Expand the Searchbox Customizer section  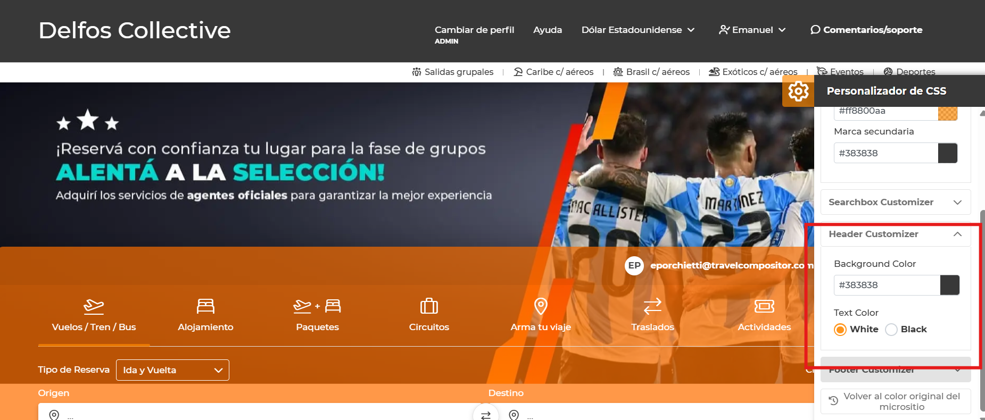(896, 202)
